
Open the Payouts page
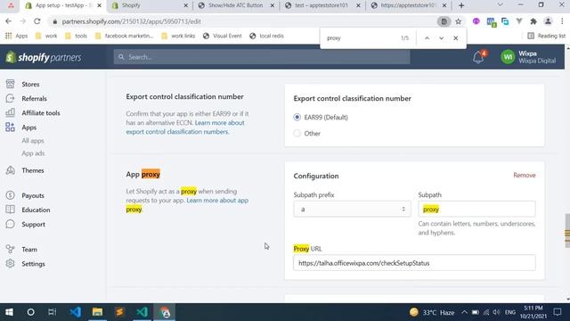33,195
